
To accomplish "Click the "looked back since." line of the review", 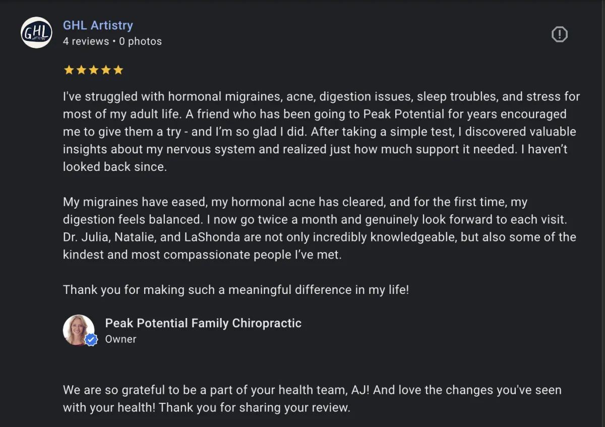I will [x=115, y=167].
